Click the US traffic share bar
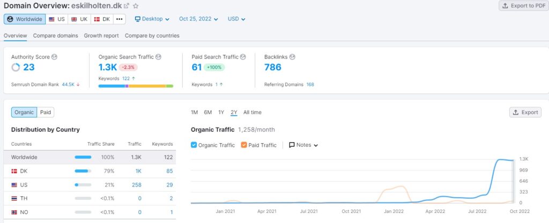This screenshot has width=549, height=223. coord(83,185)
